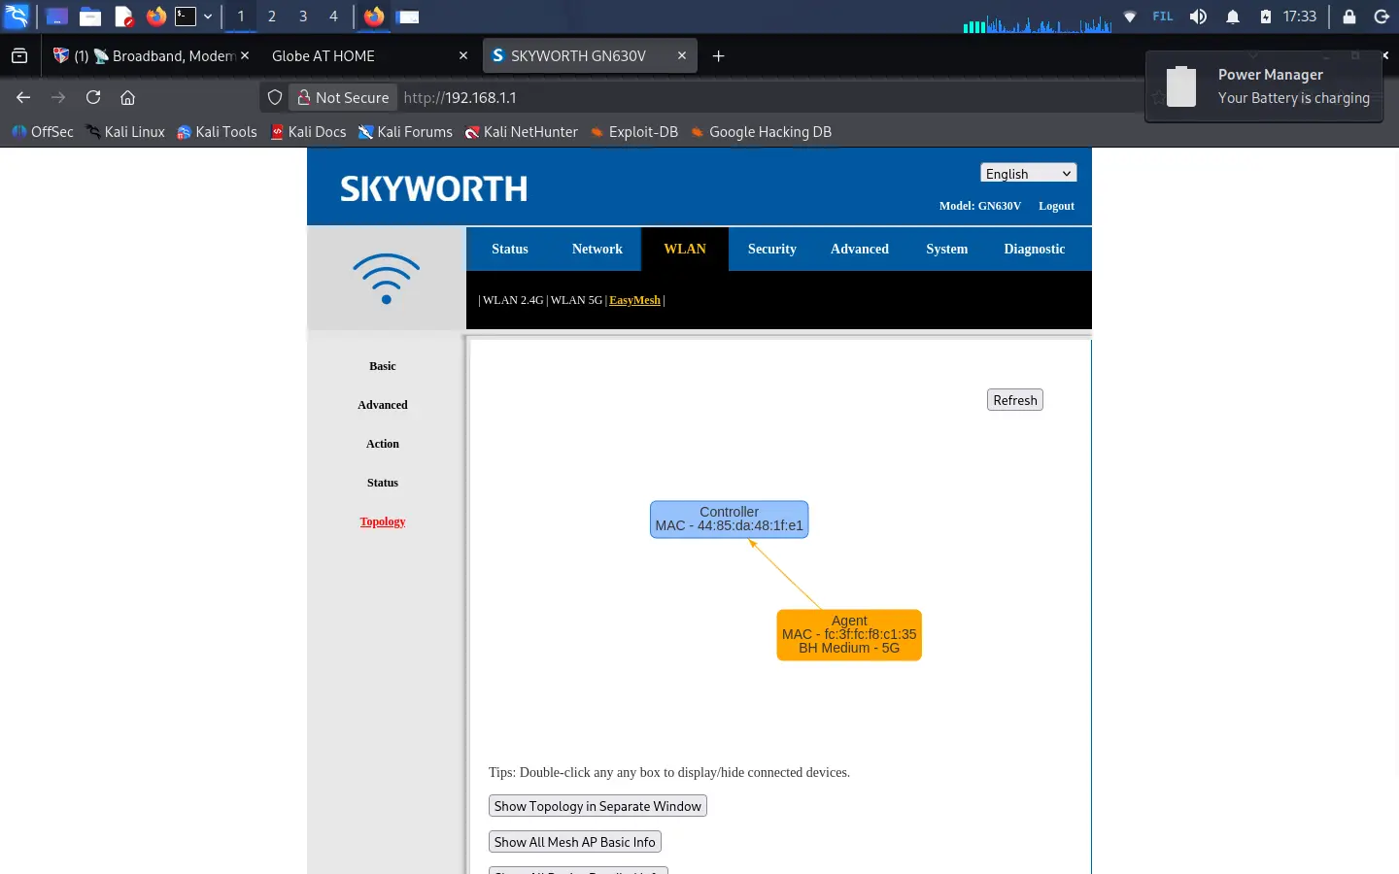
Task: Launch Firefox from the panel launcher
Action: (x=155, y=17)
